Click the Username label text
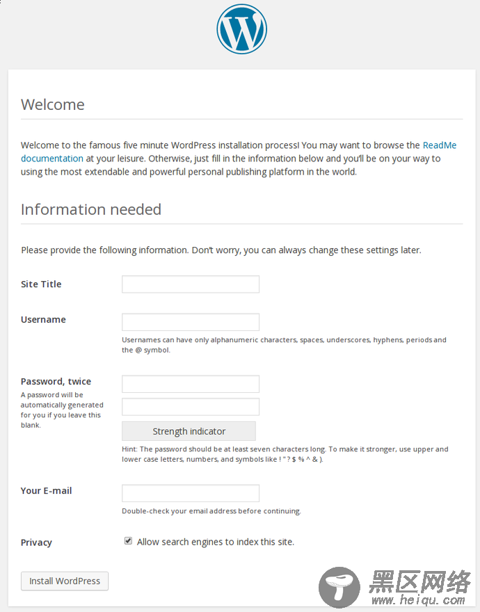 (x=43, y=320)
